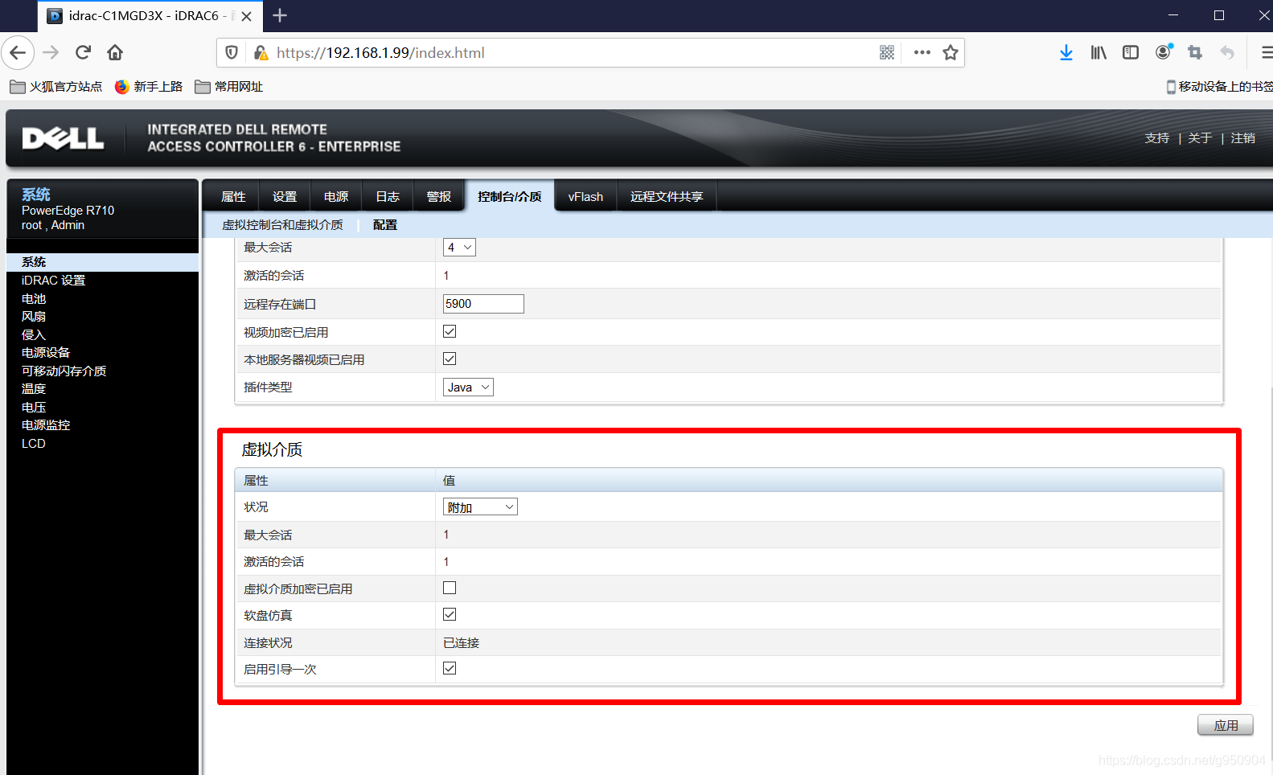Close the idrac-C1MGD3X browser tab
Image resolution: width=1273 pixels, height=775 pixels.
[247, 16]
